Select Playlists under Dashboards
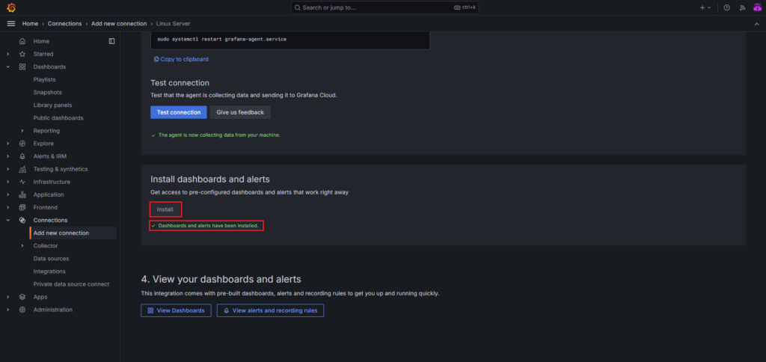 [x=44, y=79]
